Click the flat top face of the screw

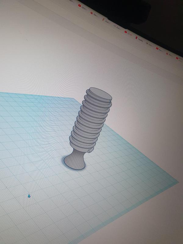100,95
